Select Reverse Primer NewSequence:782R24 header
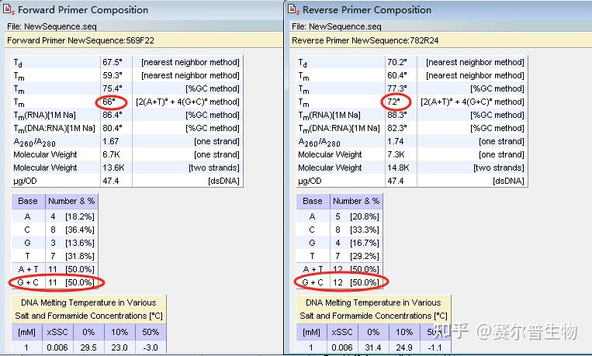This screenshot has height=356, width=592. [365, 40]
